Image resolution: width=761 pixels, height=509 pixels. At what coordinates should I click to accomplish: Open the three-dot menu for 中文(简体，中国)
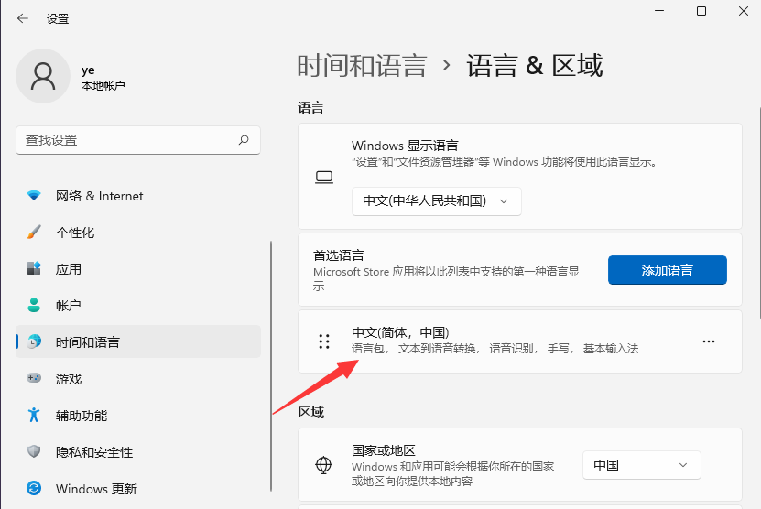(x=709, y=341)
